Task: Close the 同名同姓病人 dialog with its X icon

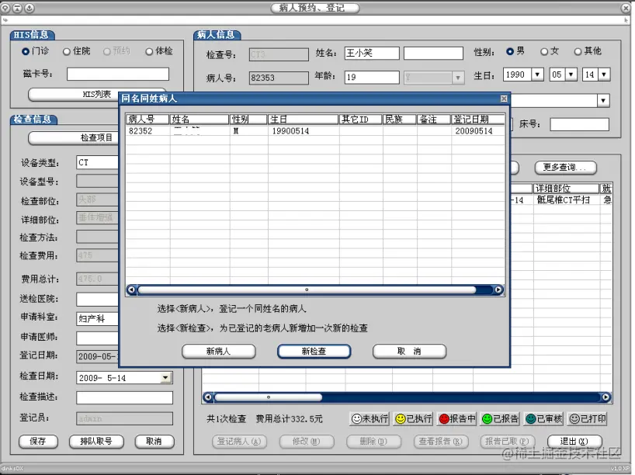Action: coord(504,99)
